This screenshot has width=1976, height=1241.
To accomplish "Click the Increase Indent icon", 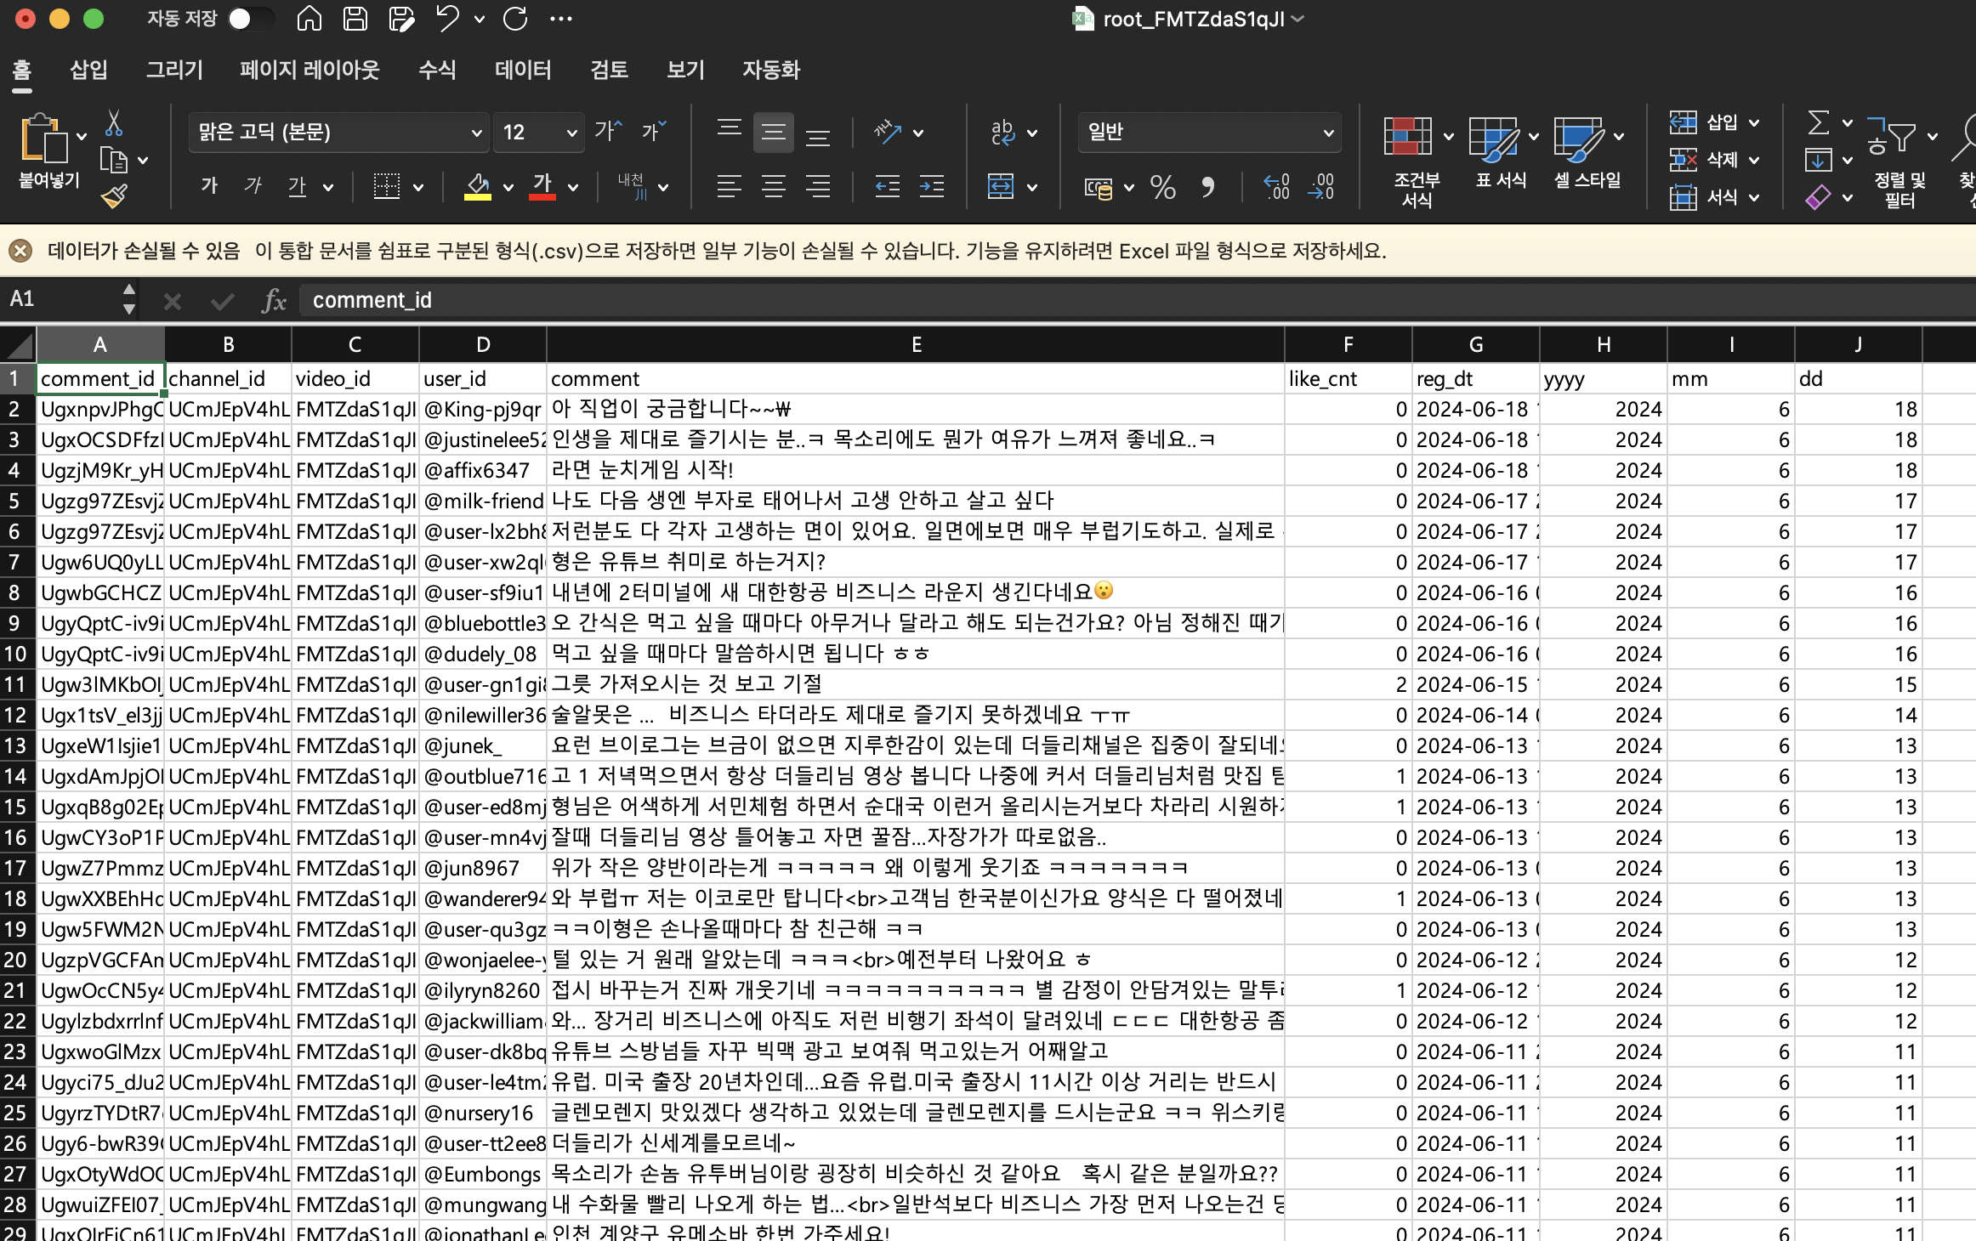I will (932, 187).
